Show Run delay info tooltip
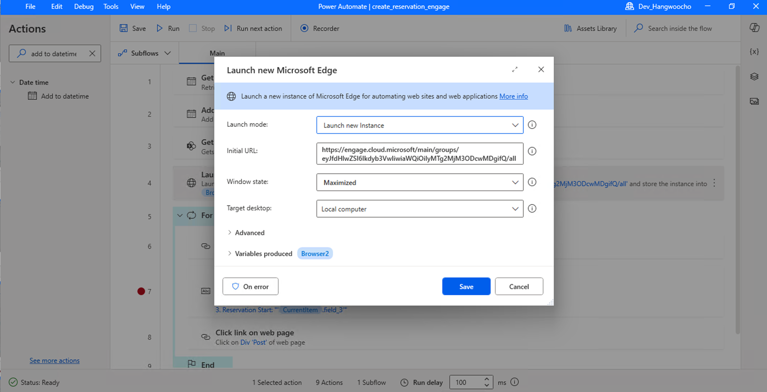Viewport: 767px width, 392px height. coord(515,382)
